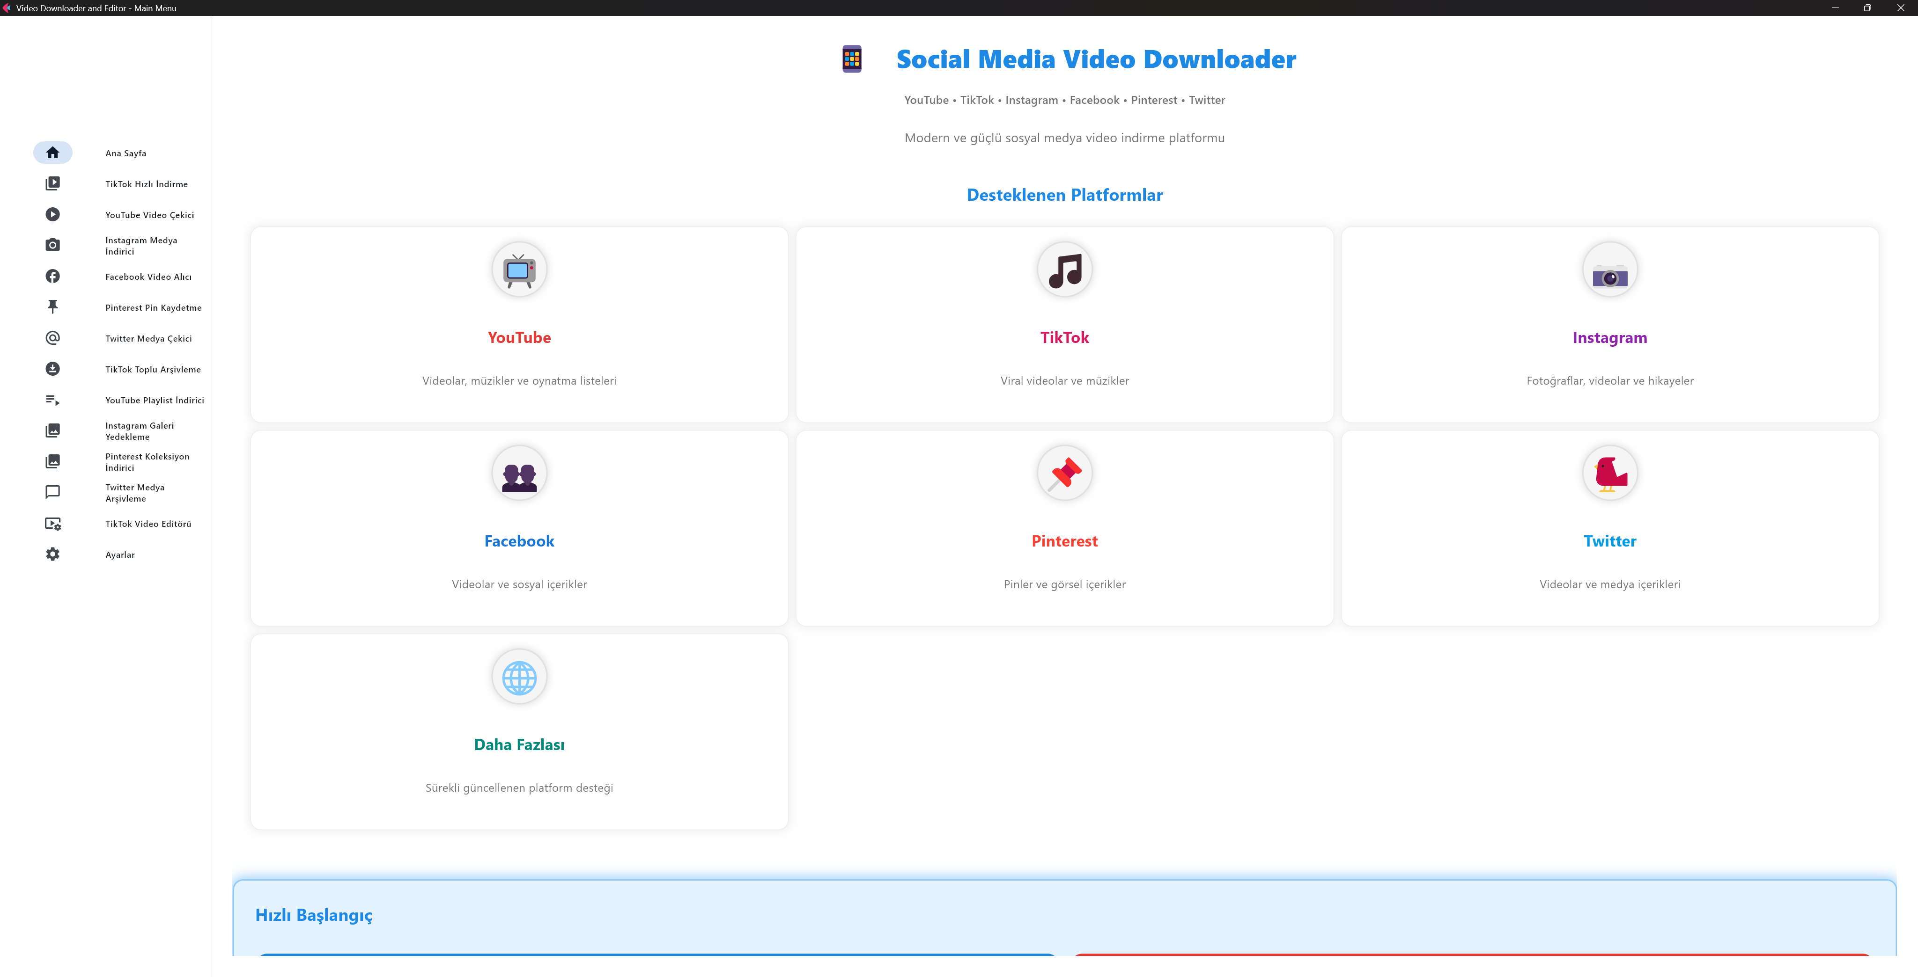Select the YouTube Video Çekici play icon

(52, 214)
